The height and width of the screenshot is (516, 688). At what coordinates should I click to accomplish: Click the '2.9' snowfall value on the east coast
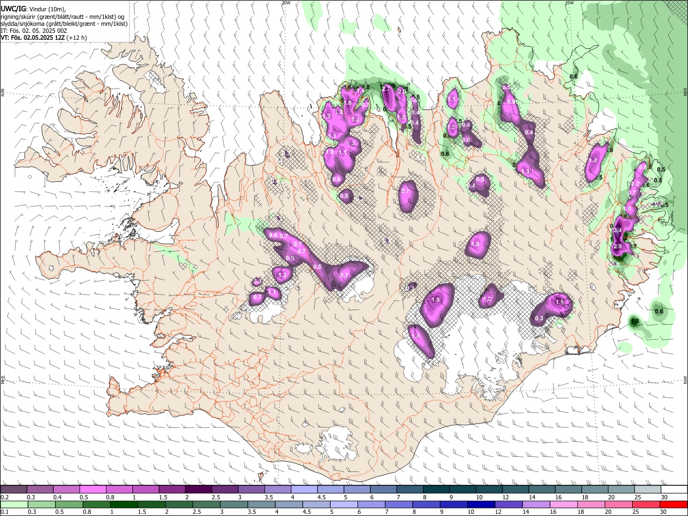click(x=618, y=246)
